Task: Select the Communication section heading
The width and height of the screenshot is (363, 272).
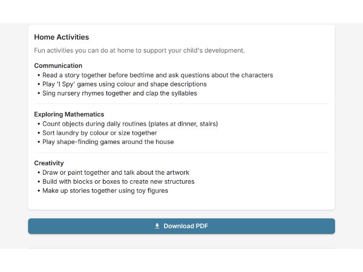Action: [x=58, y=65]
